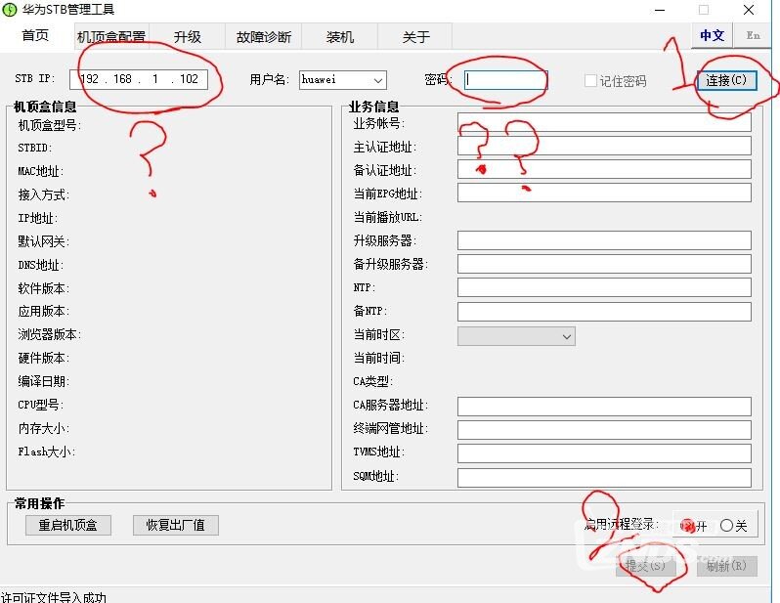
Task: Open the 机顶盒配置 tab
Action: [x=110, y=37]
